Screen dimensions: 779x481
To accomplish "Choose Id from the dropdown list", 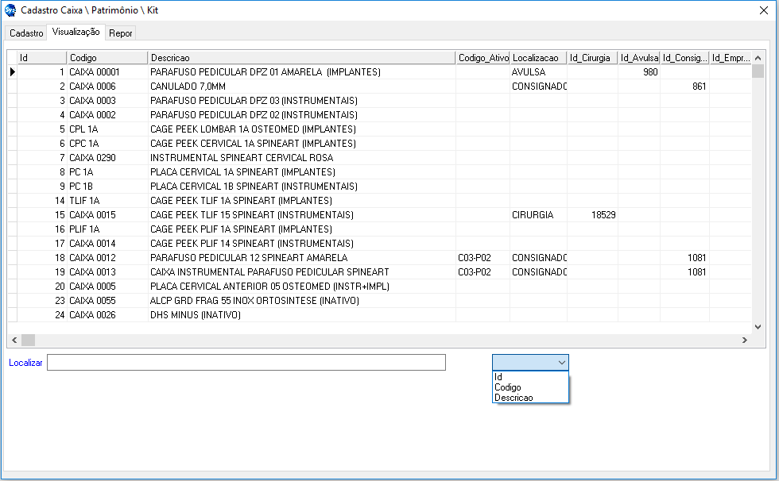I will (498, 377).
